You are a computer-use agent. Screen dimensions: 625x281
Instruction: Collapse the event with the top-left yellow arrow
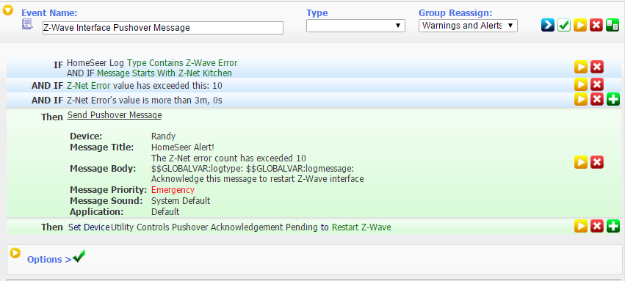point(8,10)
